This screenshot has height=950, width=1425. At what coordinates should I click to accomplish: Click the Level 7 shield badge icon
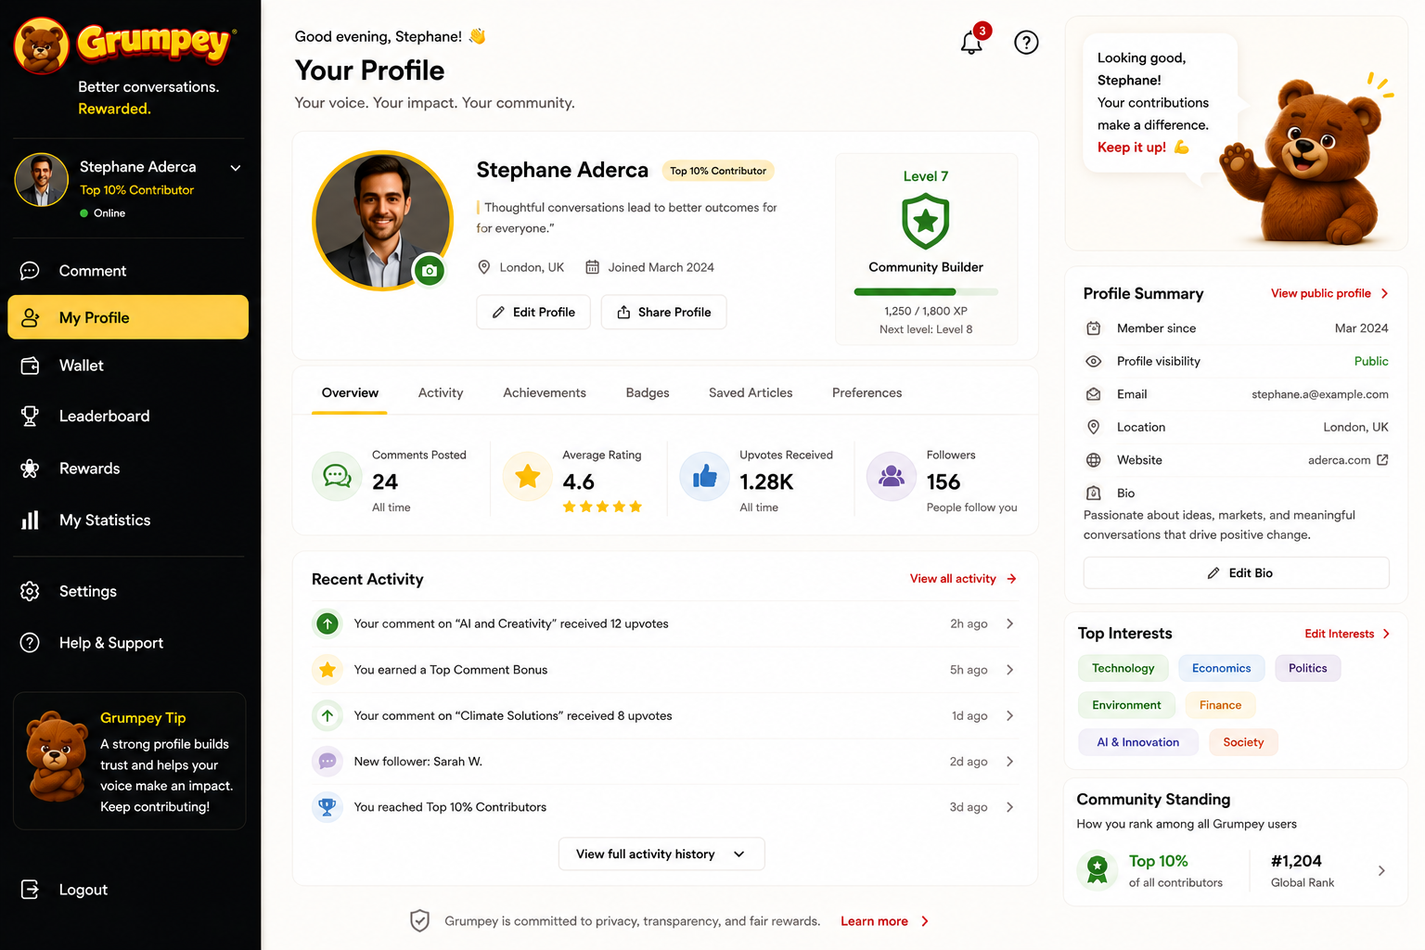(x=926, y=222)
